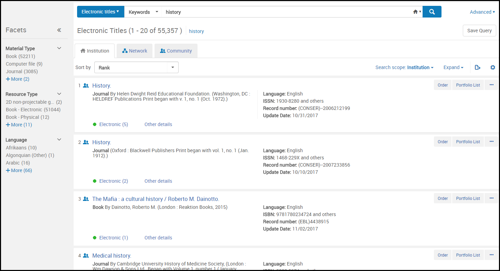
Task: Click Portfolio List for The Mafia result
Action: point(468,198)
